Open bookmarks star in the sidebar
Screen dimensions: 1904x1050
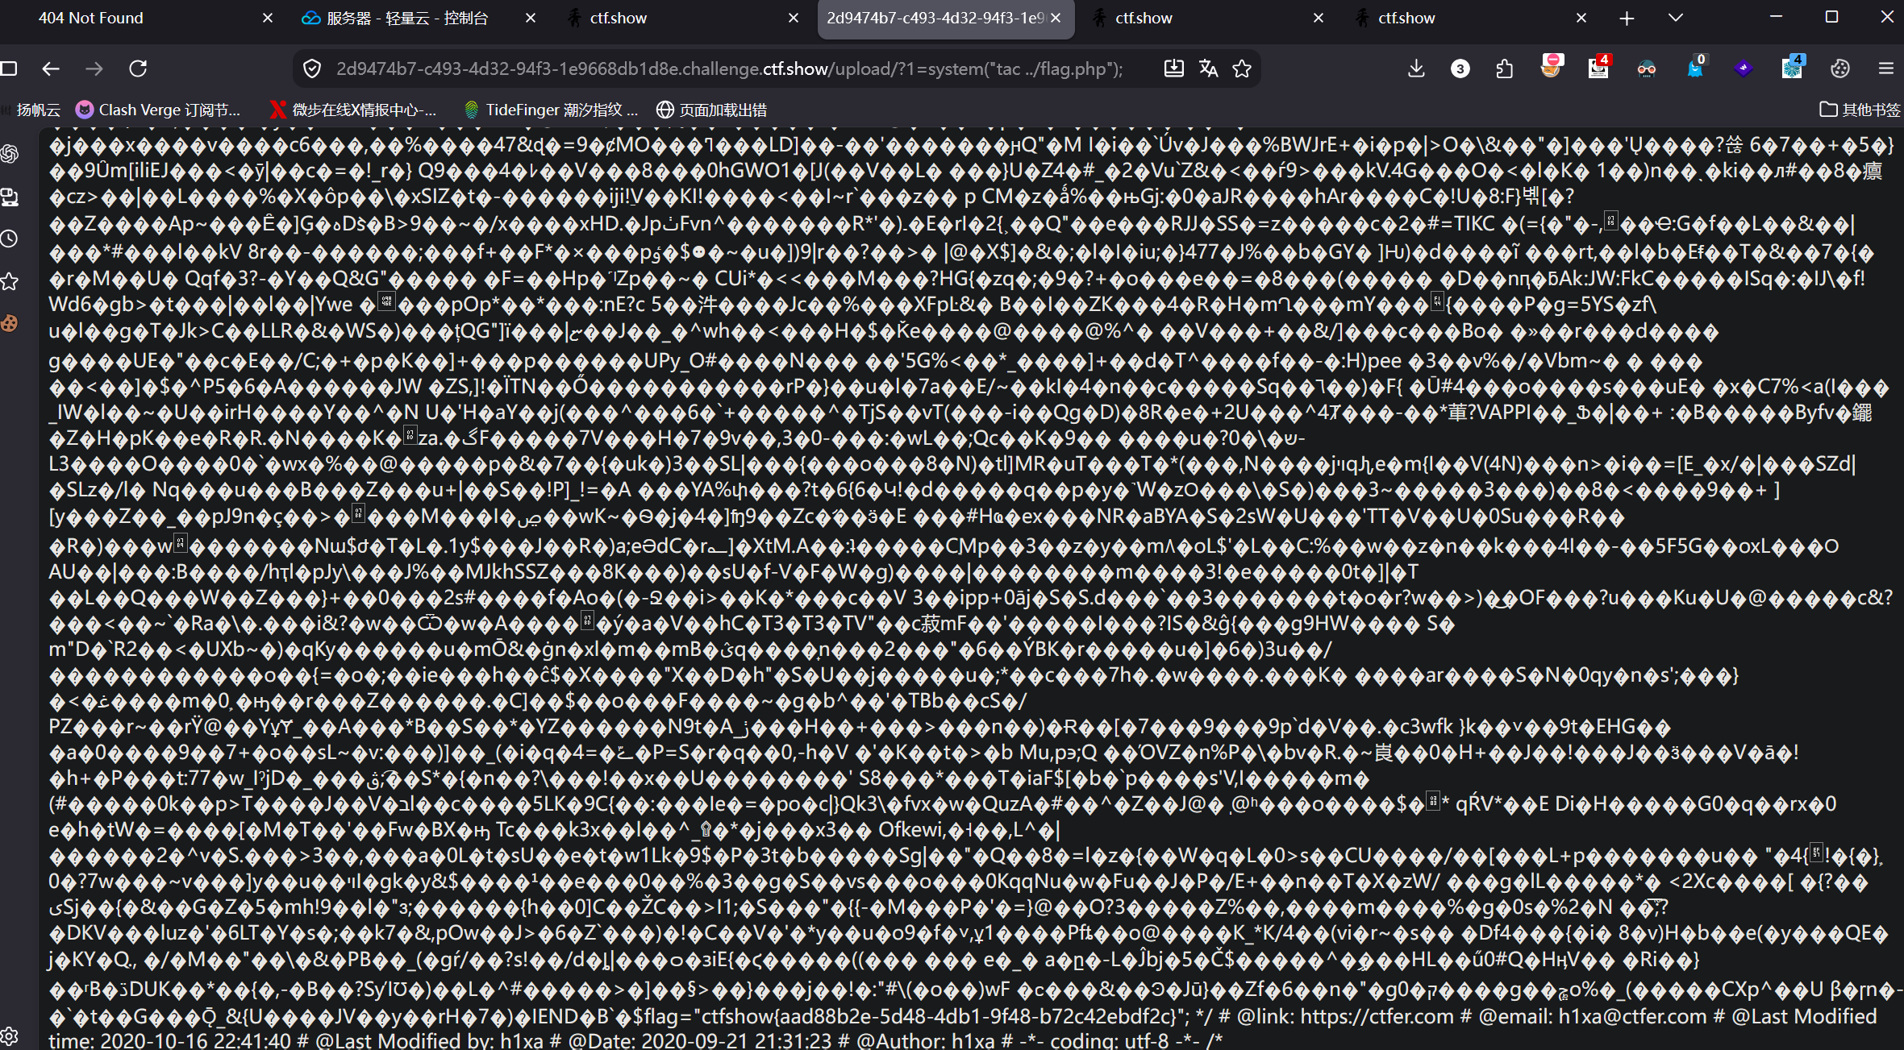coord(10,281)
